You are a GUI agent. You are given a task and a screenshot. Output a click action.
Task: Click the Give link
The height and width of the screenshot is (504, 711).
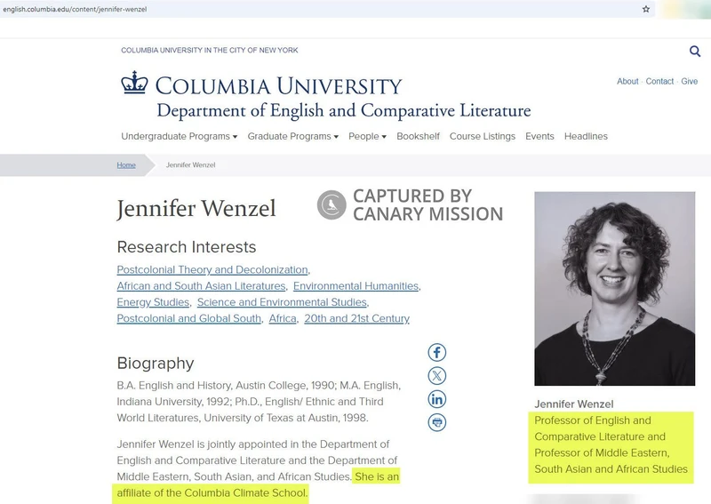[690, 81]
